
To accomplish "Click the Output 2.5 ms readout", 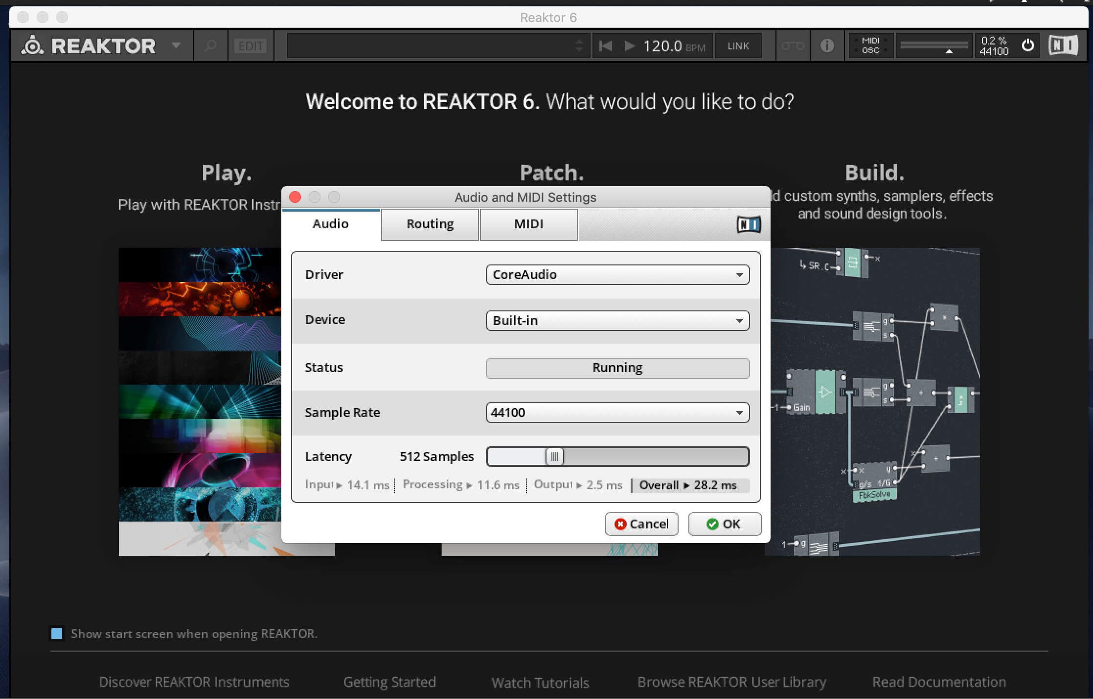I will click(578, 485).
